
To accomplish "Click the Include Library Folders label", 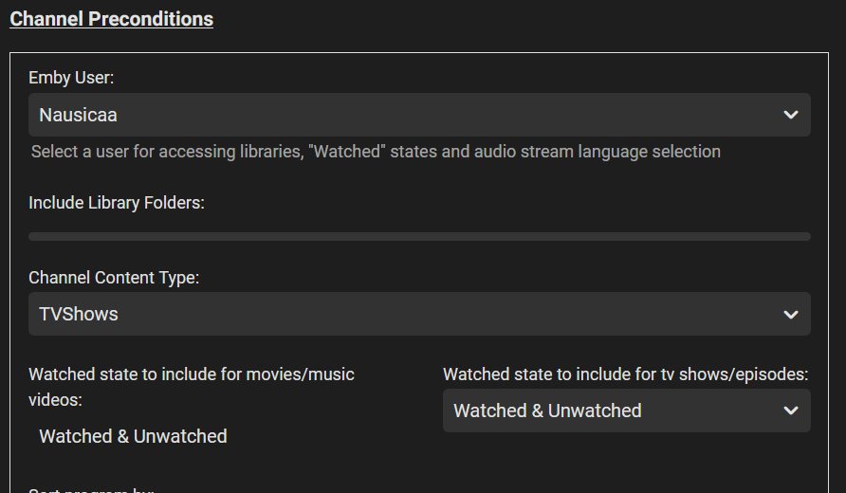I will [x=117, y=203].
